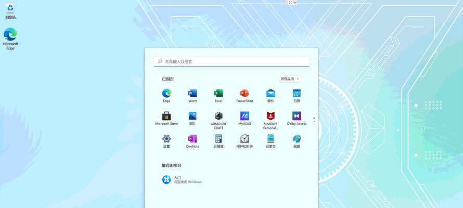
Task: Open Excel pinned app
Action: point(218,96)
